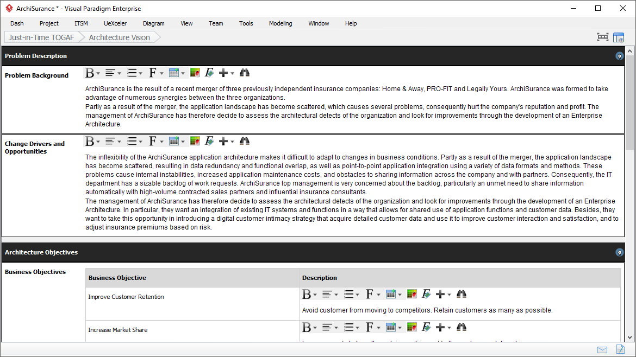
Task: Click list icon in Increase Market Share row
Action: [348, 327]
